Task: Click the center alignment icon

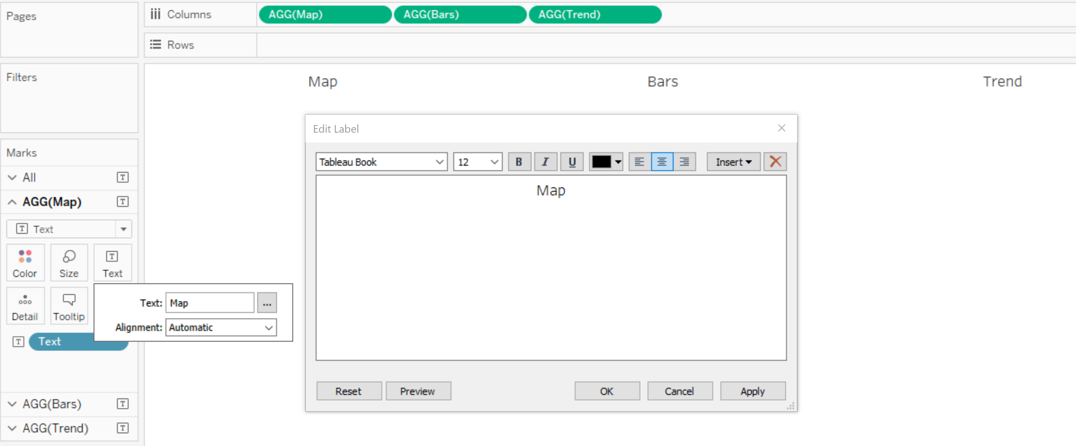Action: (662, 162)
